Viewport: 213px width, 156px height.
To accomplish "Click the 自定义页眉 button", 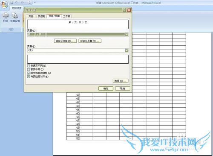I will [x=65, y=41].
